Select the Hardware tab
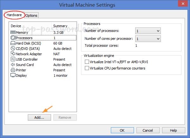 click(14, 15)
